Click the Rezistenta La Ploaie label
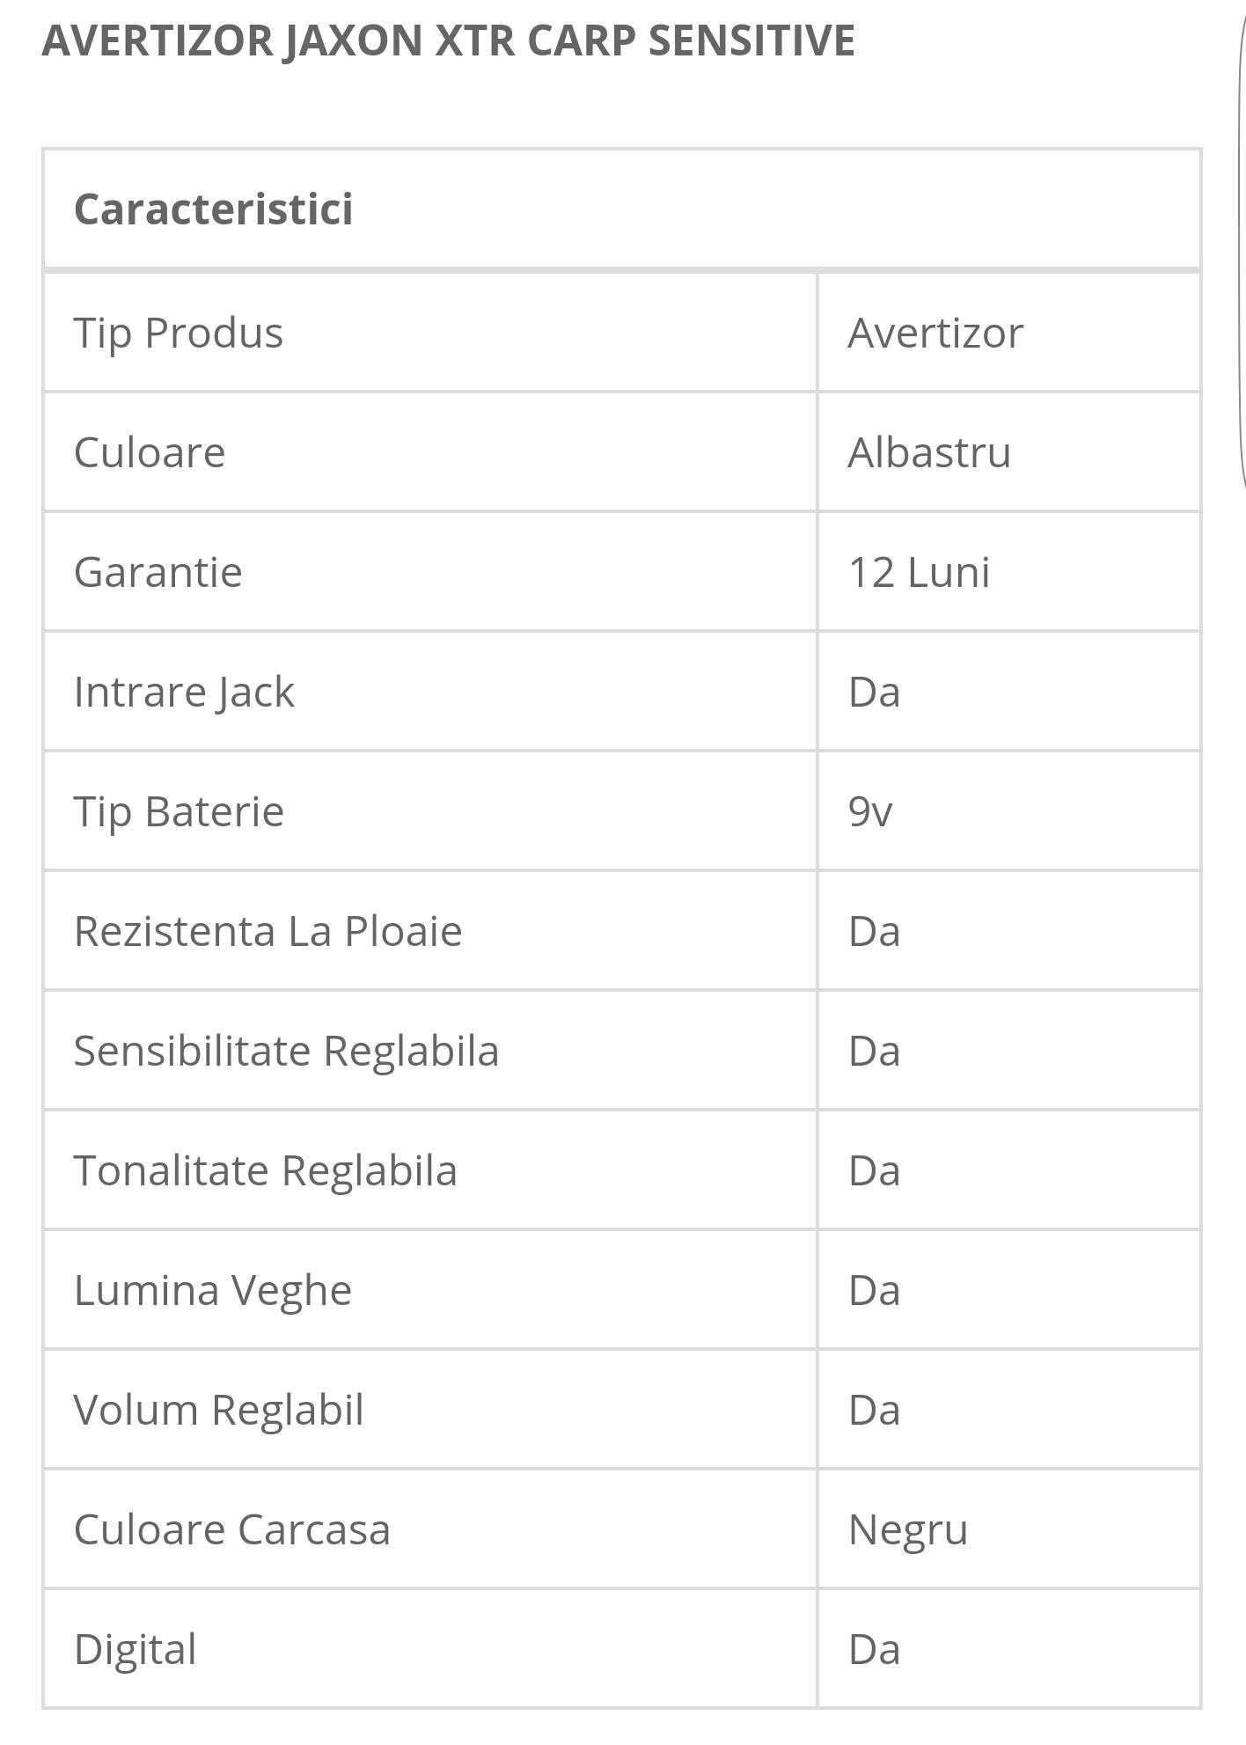The image size is (1246, 1745). [268, 931]
